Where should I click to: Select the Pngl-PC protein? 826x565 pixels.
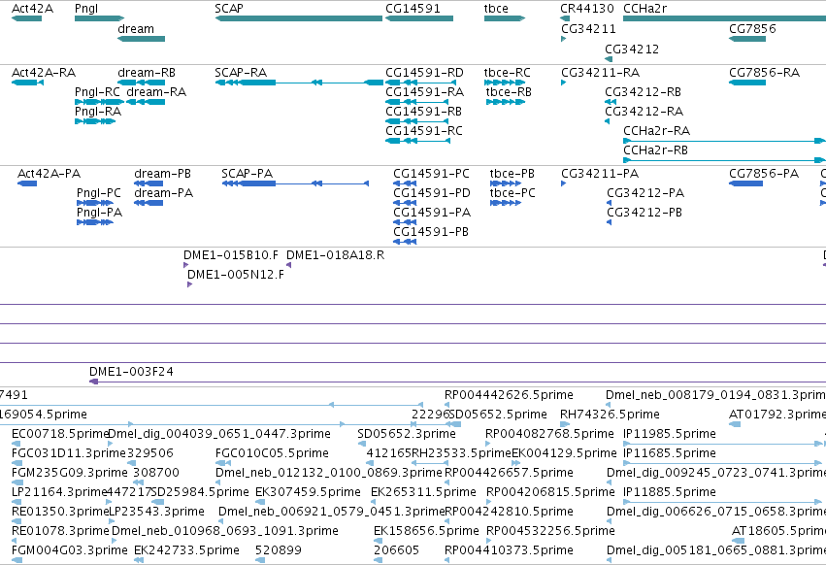95,203
